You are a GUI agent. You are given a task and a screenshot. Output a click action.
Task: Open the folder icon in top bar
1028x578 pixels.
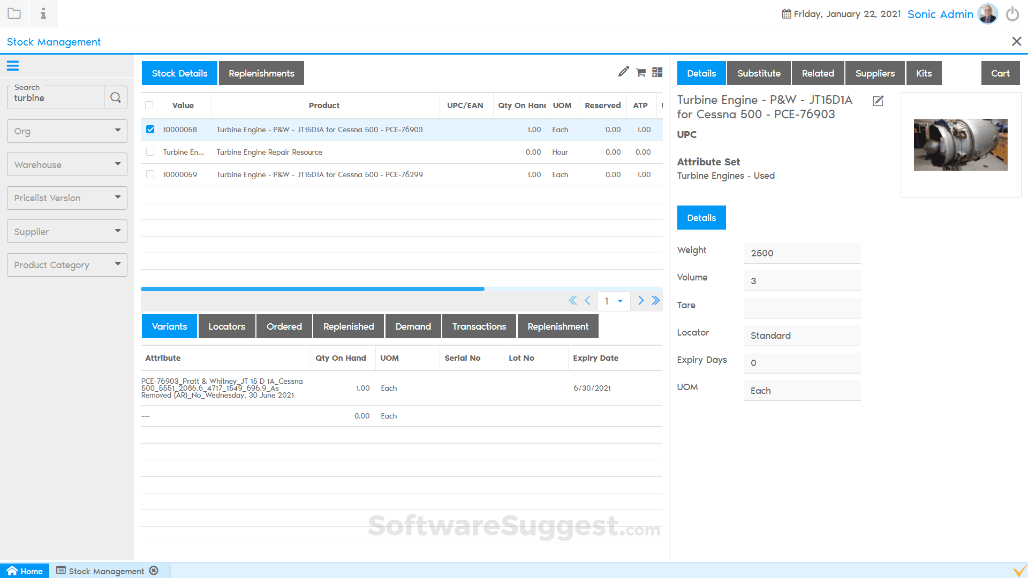click(14, 13)
